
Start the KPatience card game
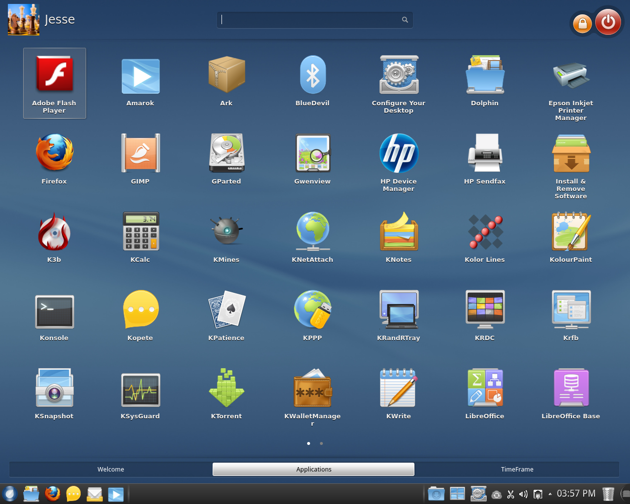226,315
